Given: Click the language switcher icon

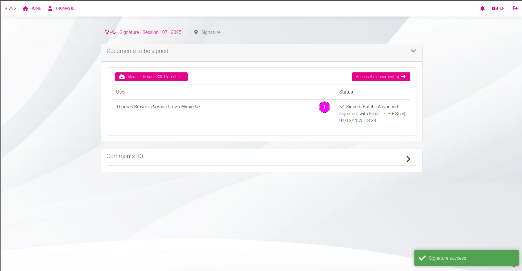Looking at the screenshot, I should [x=495, y=8].
